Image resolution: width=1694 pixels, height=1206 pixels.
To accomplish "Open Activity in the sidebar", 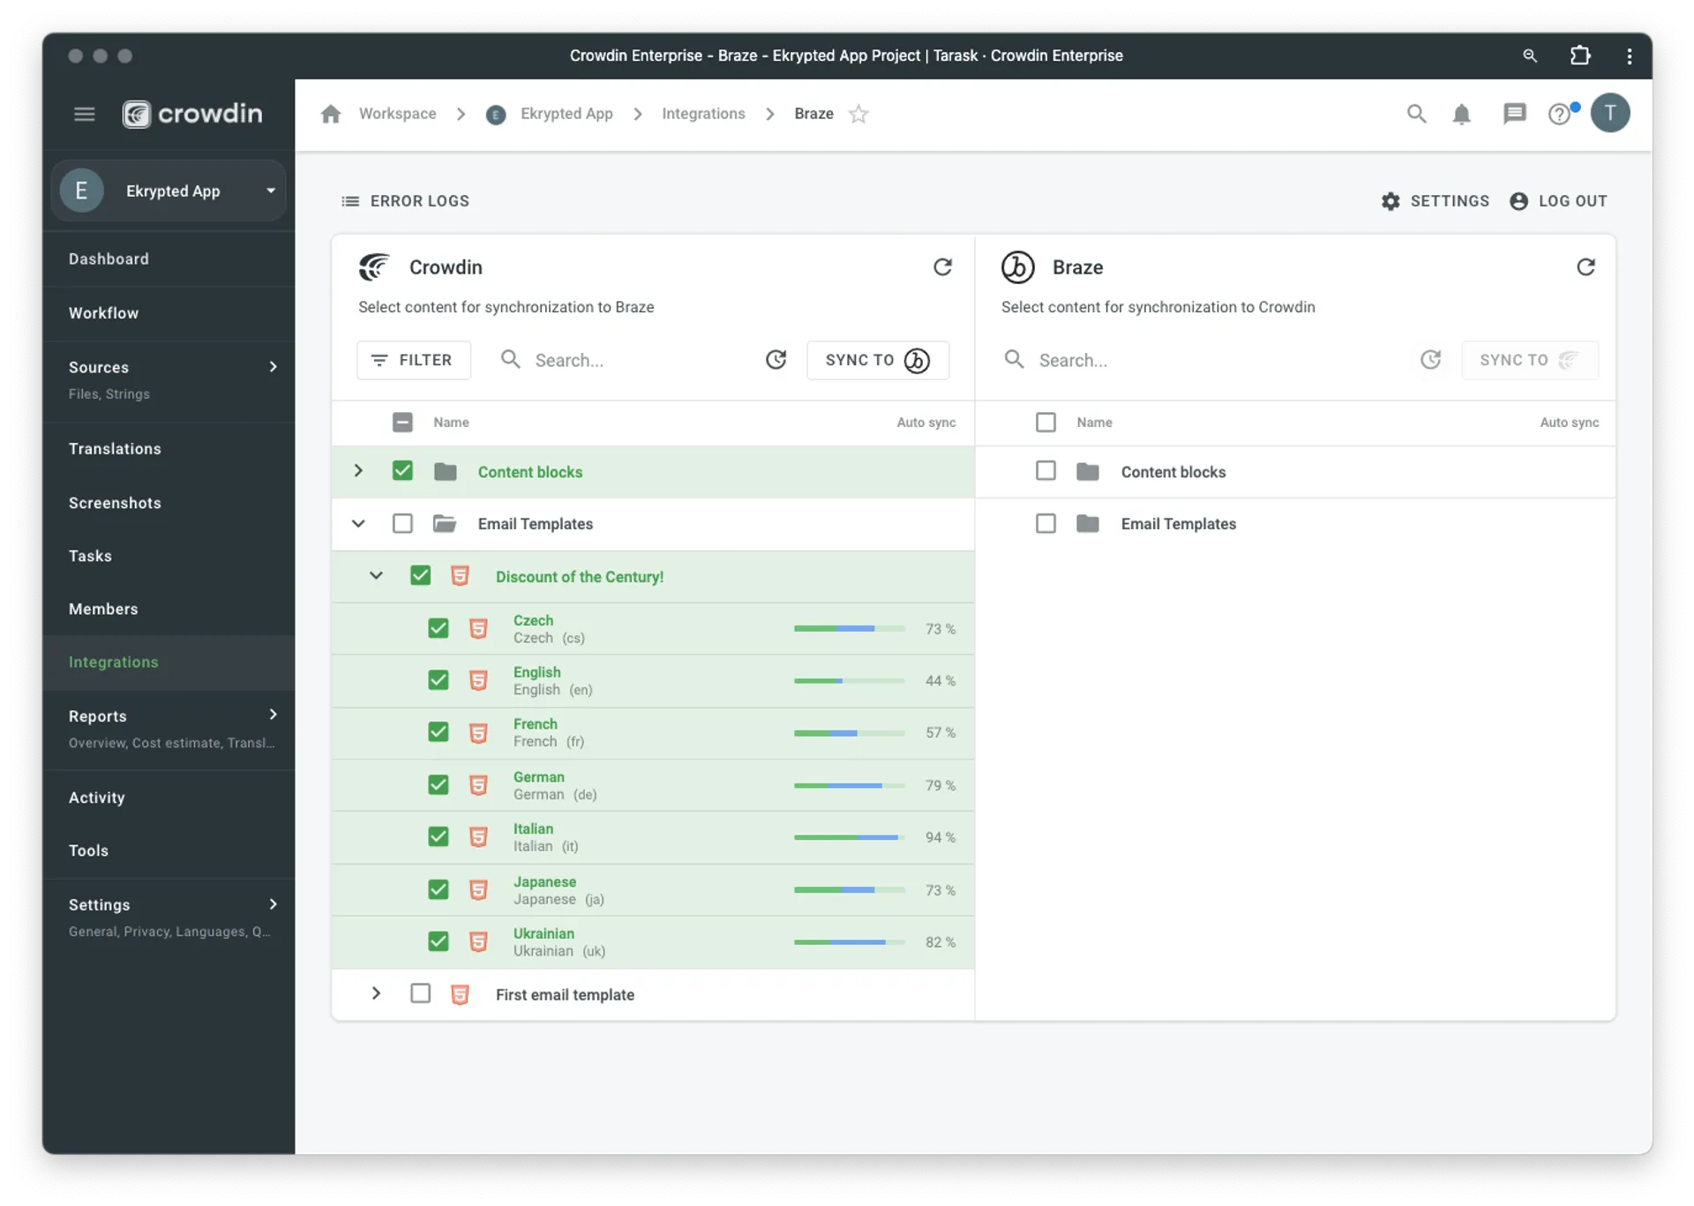I will coord(97,798).
